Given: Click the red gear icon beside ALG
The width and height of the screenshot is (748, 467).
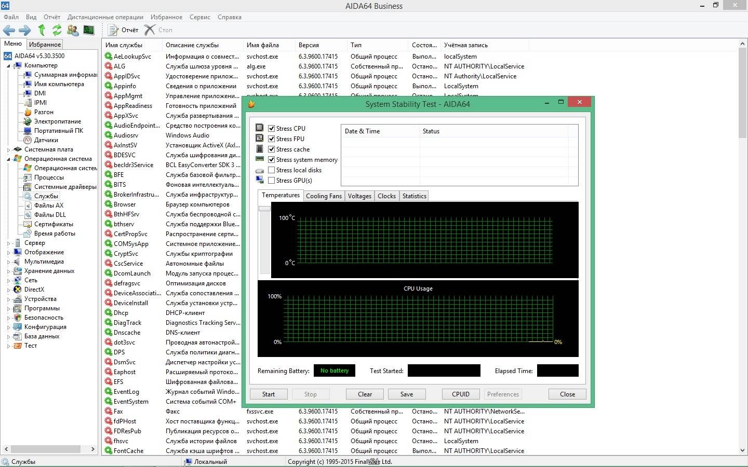Looking at the screenshot, I should (x=109, y=66).
